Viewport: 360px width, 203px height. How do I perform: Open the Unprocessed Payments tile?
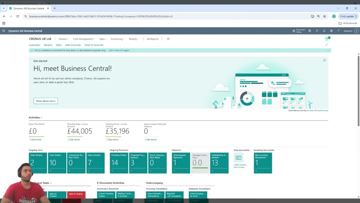[x=181, y=163]
